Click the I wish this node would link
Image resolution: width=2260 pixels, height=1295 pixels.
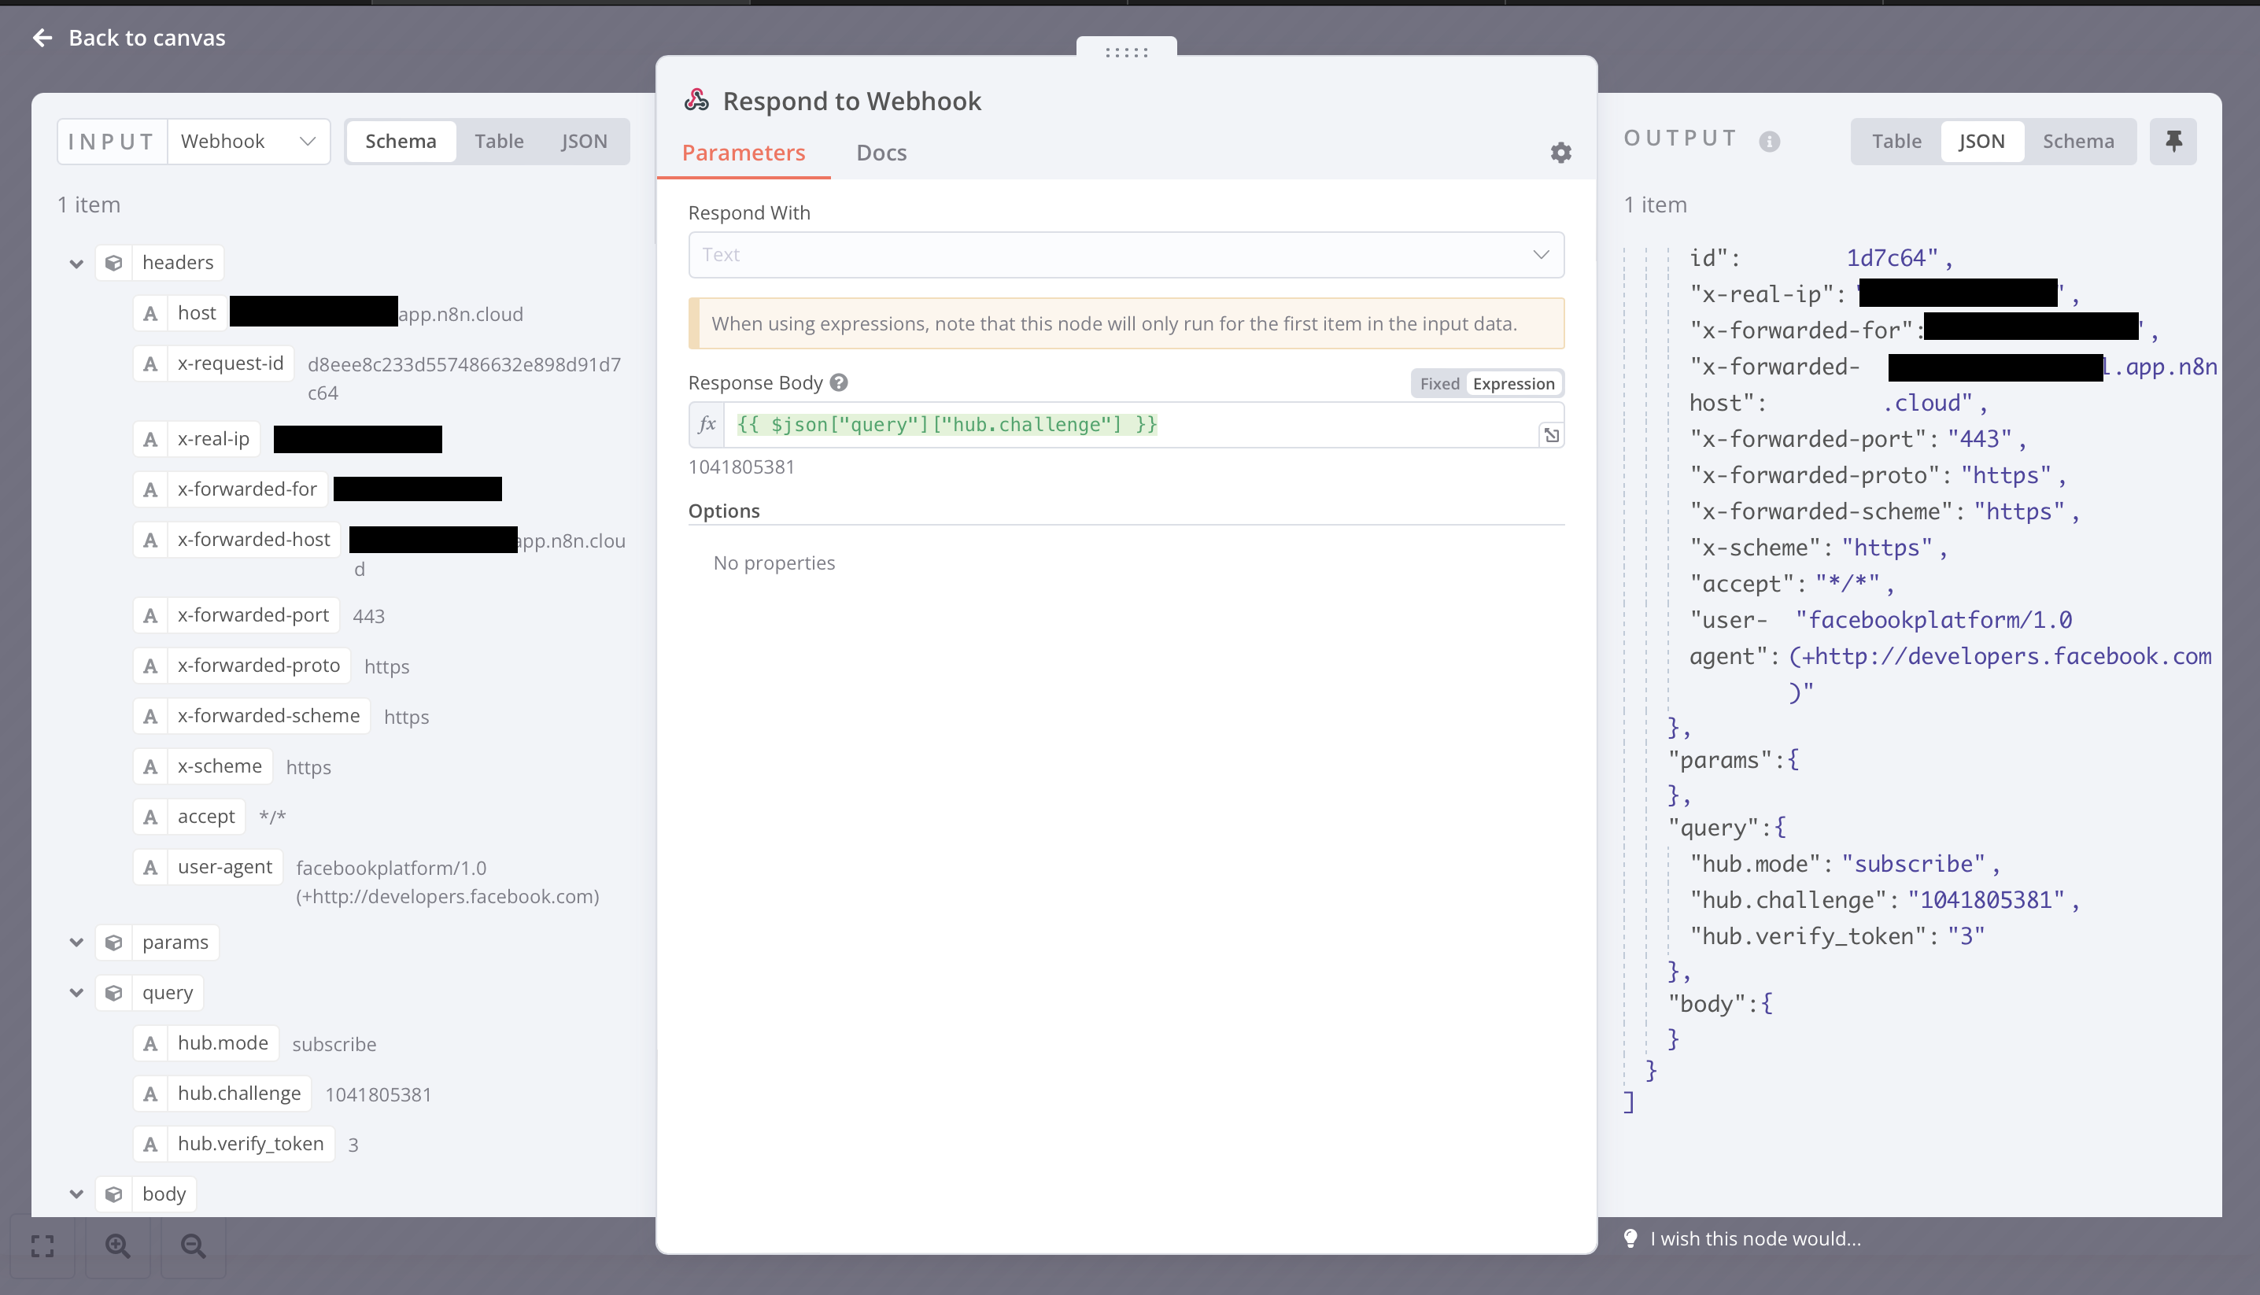click(1754, 1238)
